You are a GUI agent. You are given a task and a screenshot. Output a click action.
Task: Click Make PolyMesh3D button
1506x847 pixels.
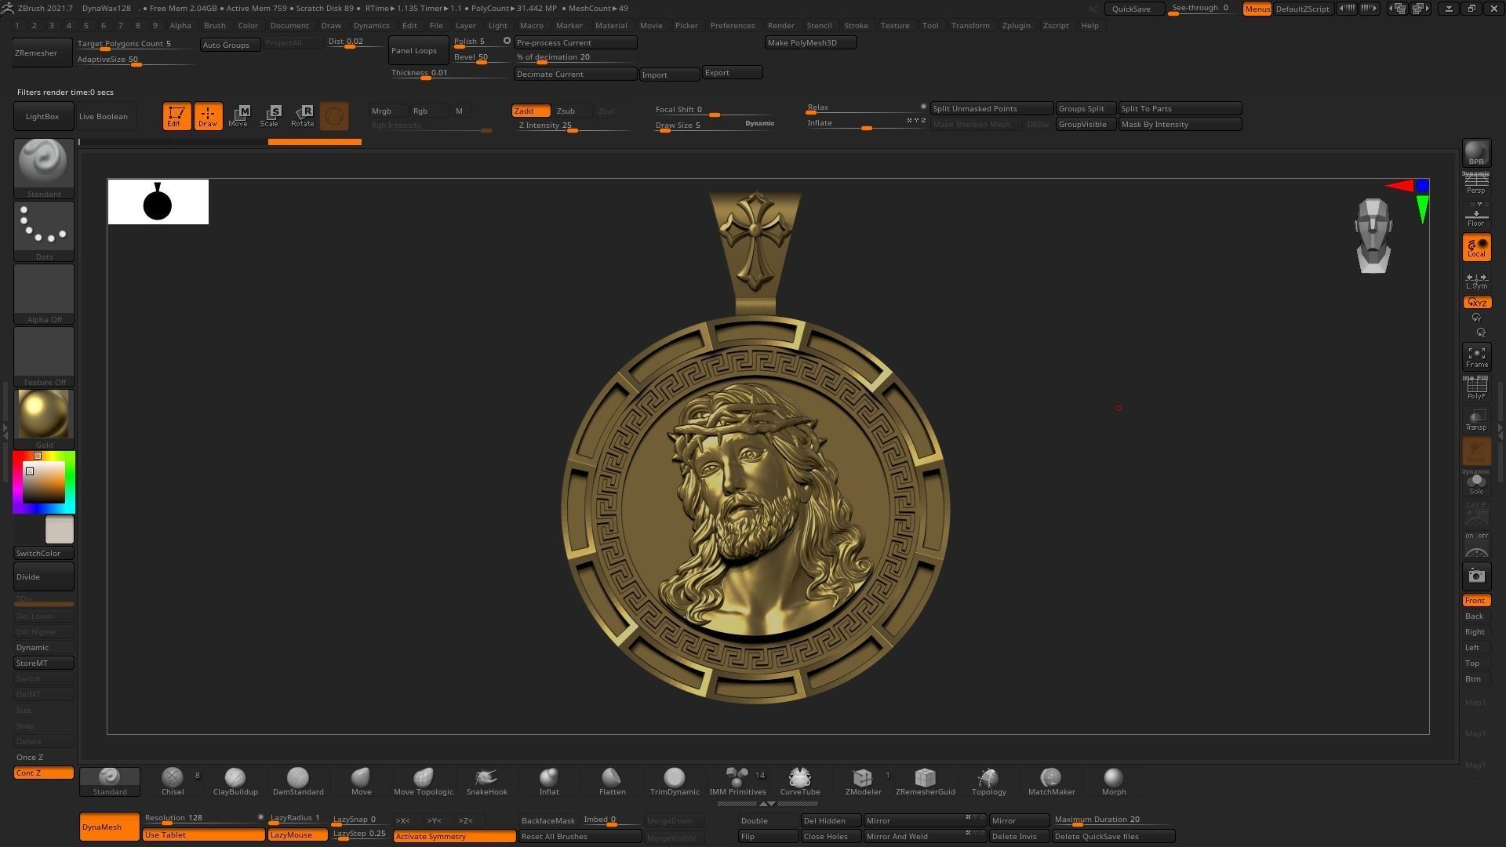point(810,42)
